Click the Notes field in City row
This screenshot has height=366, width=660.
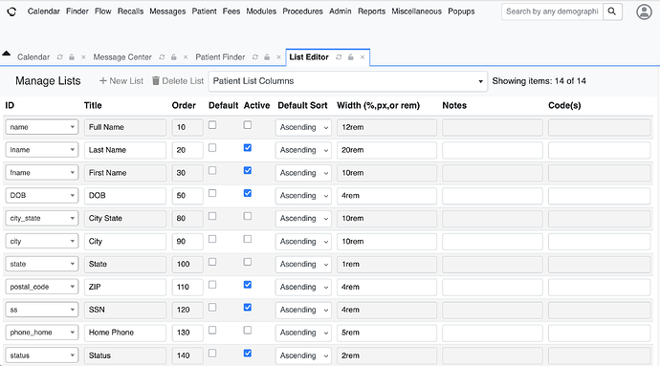pyautogui.click(x=492, y=242)
